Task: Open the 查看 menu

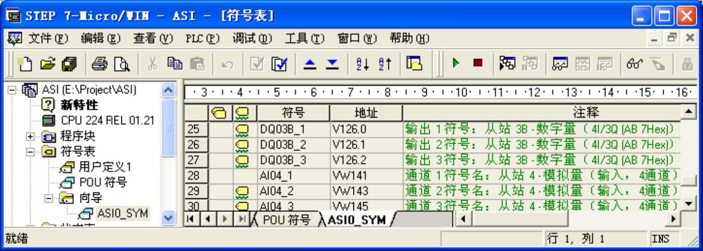Action: coord(152,38)
